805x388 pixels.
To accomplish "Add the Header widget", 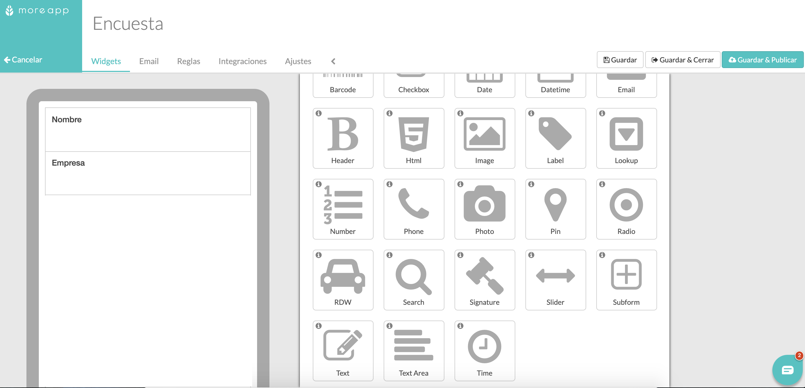I will (x=343, y=138).
